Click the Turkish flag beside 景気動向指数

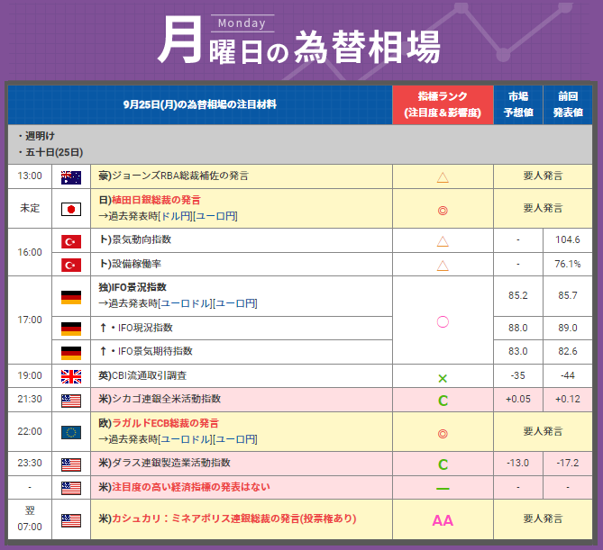(71, 241)
